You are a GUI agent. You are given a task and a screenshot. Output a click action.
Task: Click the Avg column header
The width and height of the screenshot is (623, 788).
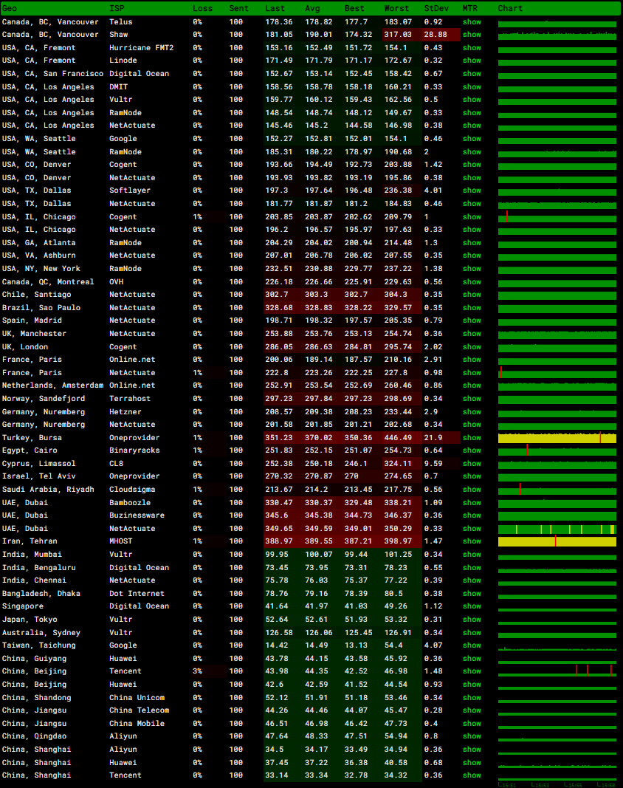click(312, 8)
